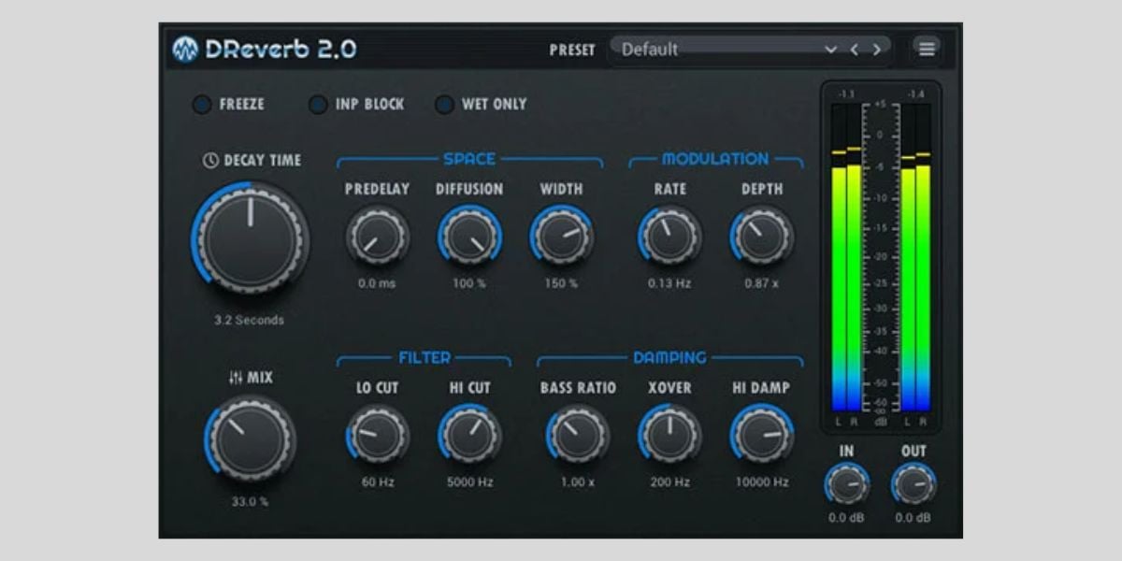Click the DAMPING section header
Viewport: 1122px width, 561px height.
(669, 357)
